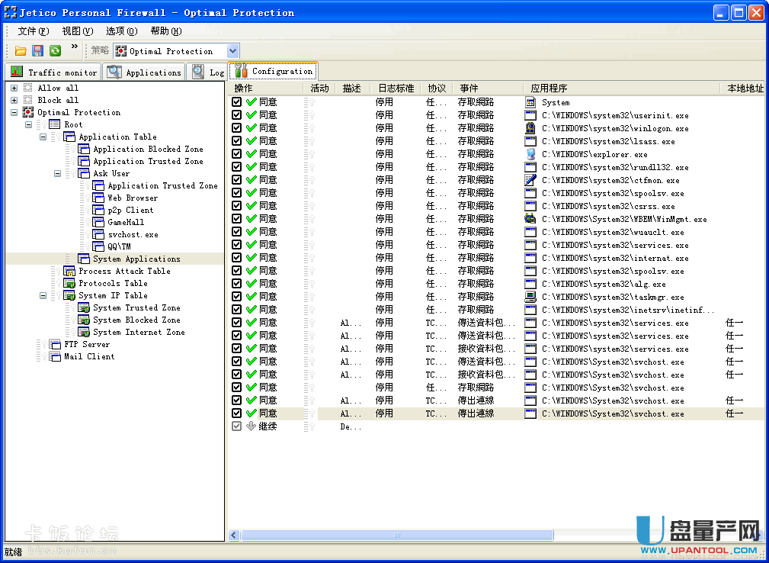Select the System Applications tree item

(136, 259)
